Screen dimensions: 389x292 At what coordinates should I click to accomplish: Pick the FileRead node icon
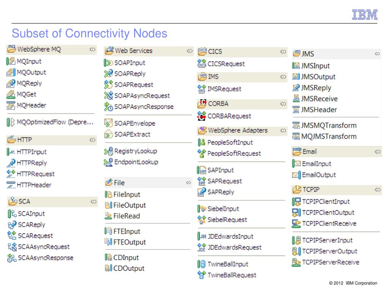pos(108,216)
